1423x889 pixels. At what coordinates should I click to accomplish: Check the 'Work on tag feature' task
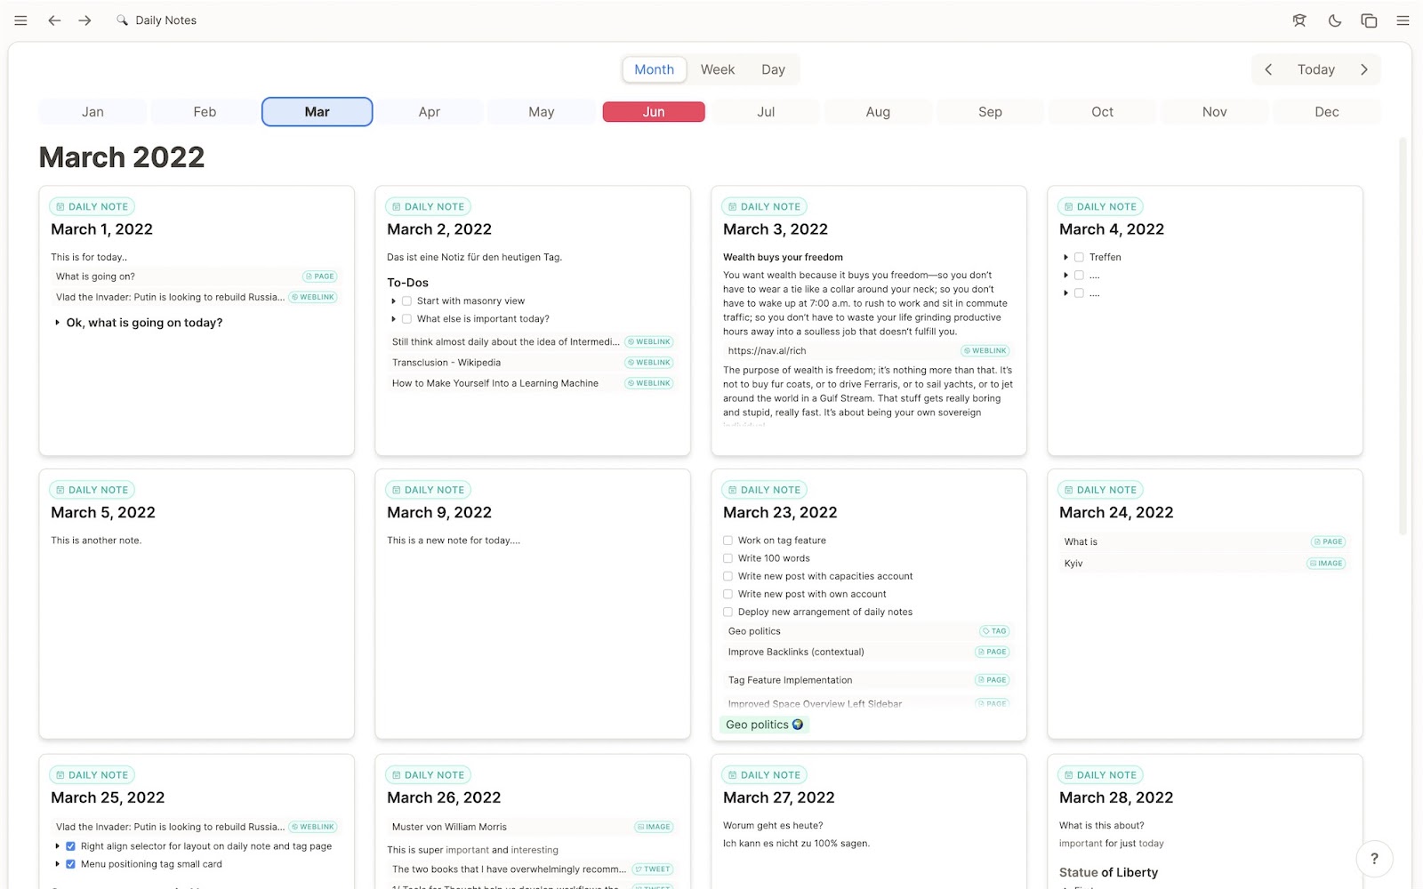728,540
